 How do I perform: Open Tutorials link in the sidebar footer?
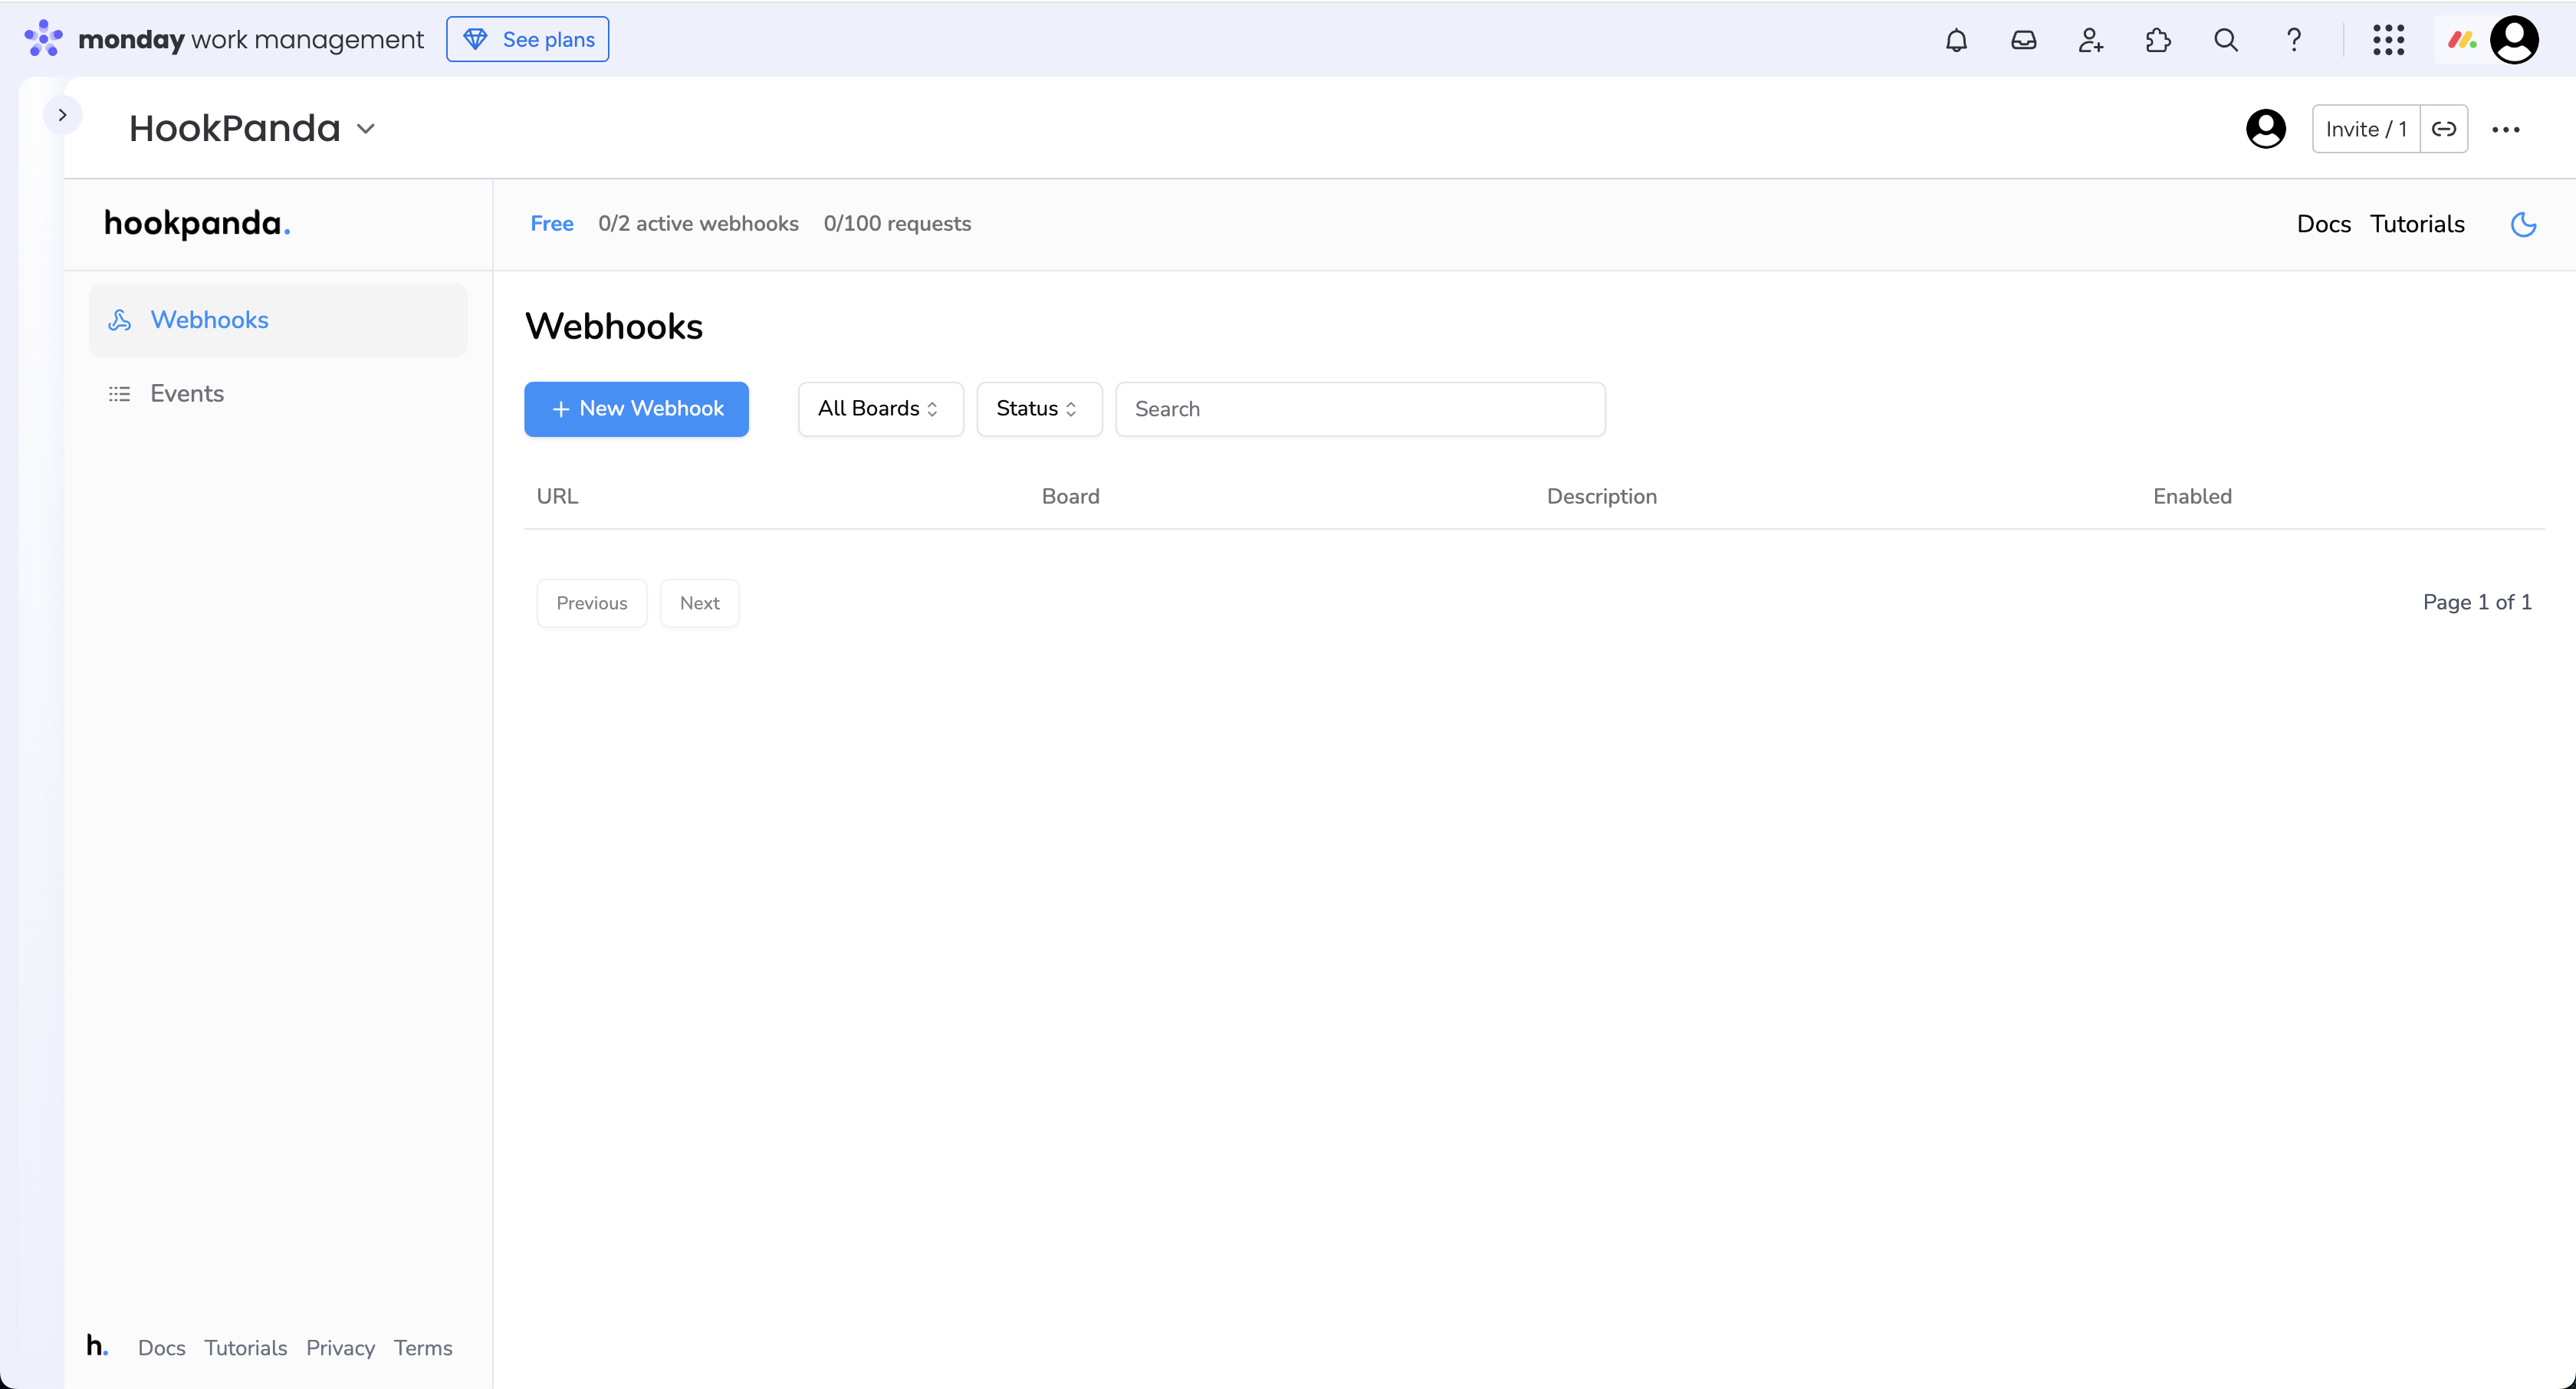pos(245,1348)
